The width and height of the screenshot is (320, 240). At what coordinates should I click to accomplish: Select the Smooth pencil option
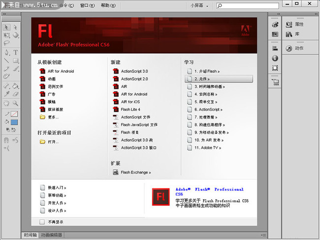[x=15, y=140]
